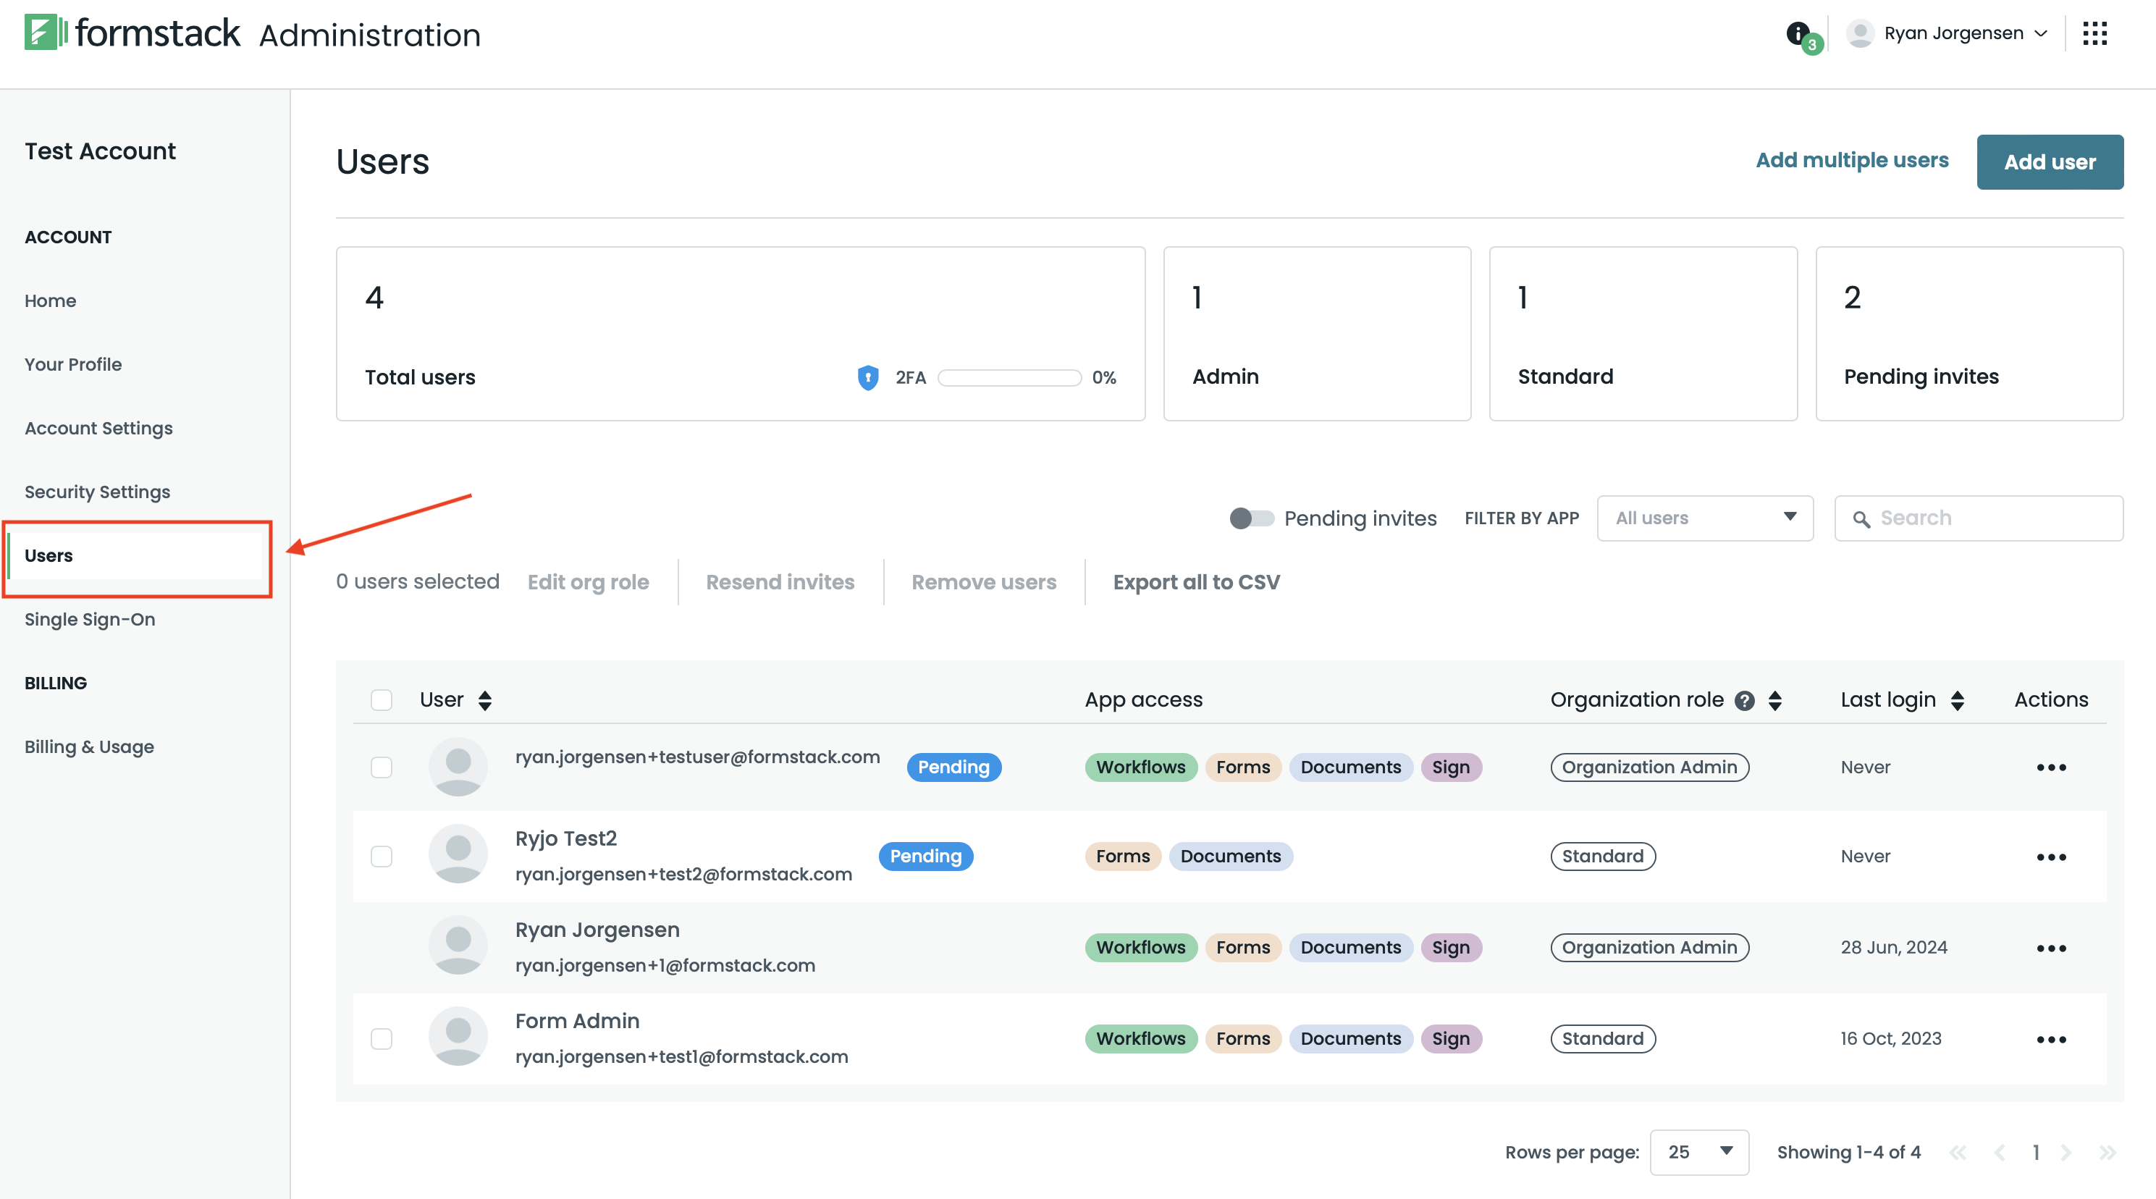Open the Rows per page dropdown
The height and width of the screenshot is (1199, 2156).
click(1698, 1152)
